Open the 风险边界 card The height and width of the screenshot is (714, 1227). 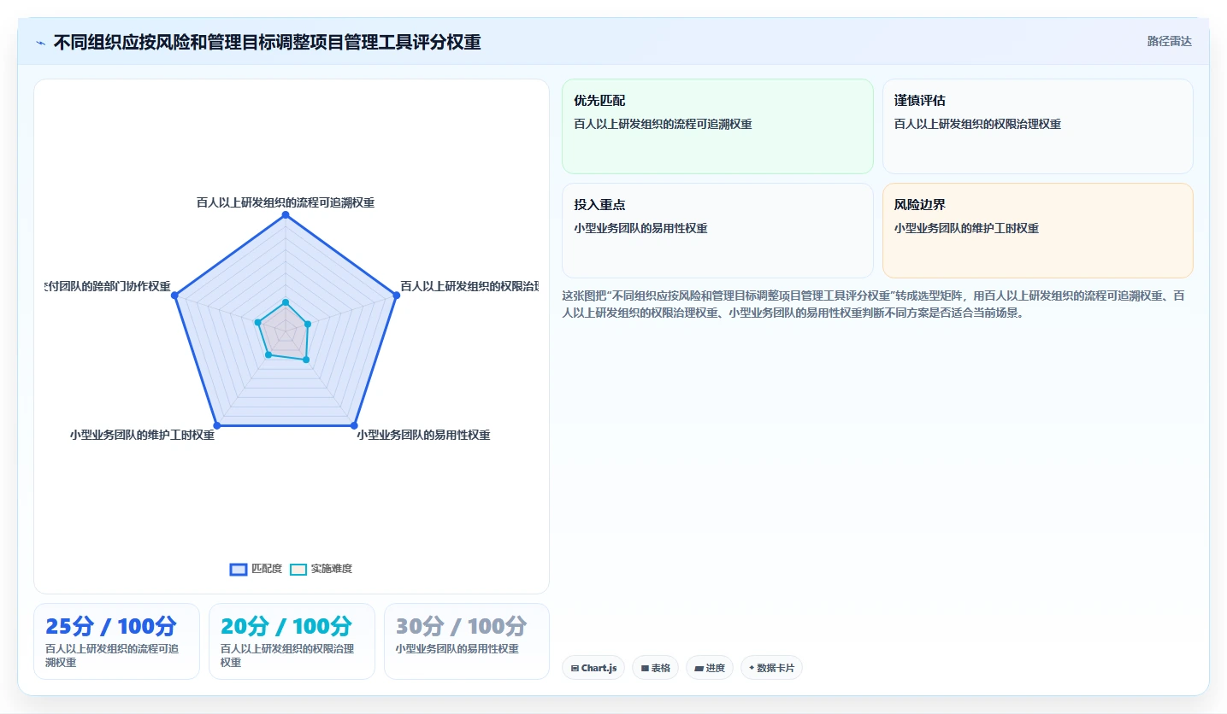click(1037, 231)
